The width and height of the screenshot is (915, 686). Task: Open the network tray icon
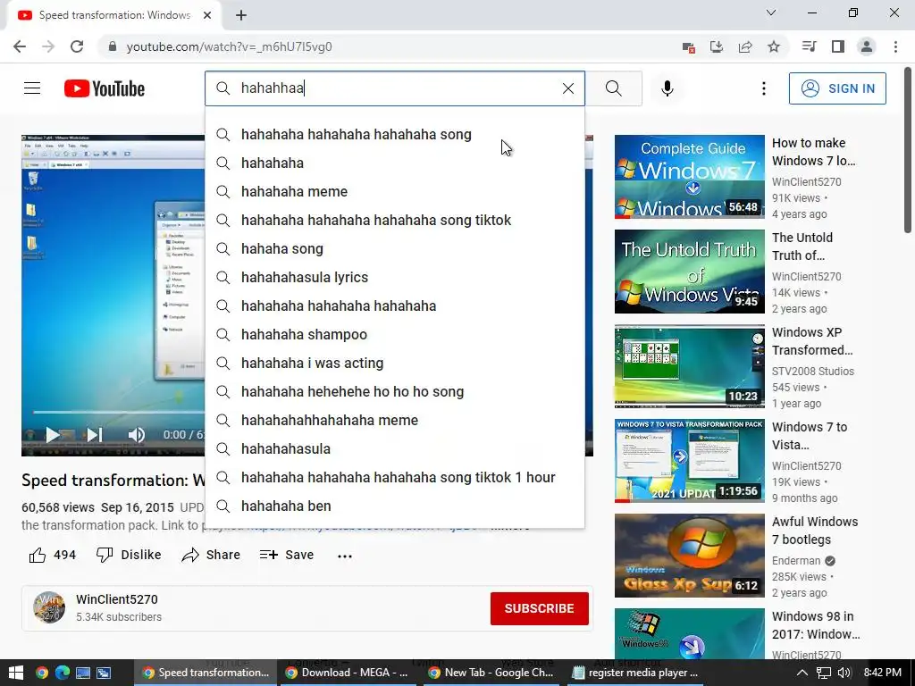[823, 673]
